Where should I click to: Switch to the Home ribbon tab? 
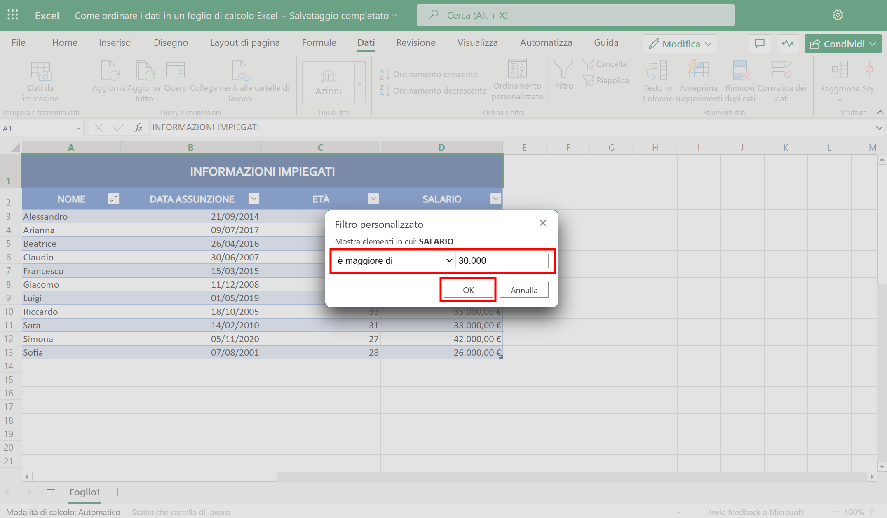click(x=64, y=42)
